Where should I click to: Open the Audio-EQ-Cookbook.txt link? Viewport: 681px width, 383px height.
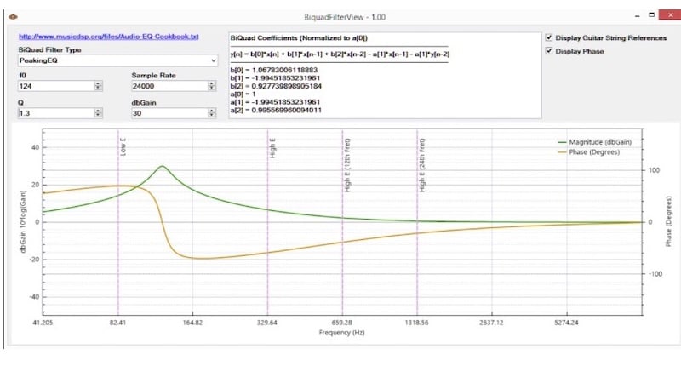pyautogui.click(x=109, y=37)
